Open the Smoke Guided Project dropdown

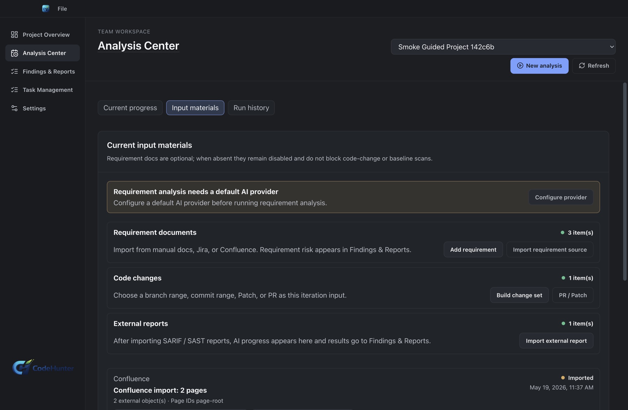tap(503, 47)
